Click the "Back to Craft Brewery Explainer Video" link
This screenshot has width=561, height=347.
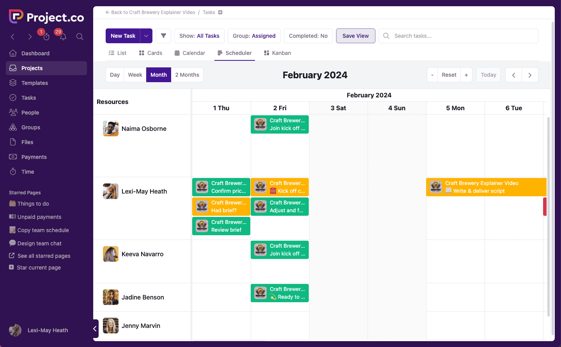(150, 12)
